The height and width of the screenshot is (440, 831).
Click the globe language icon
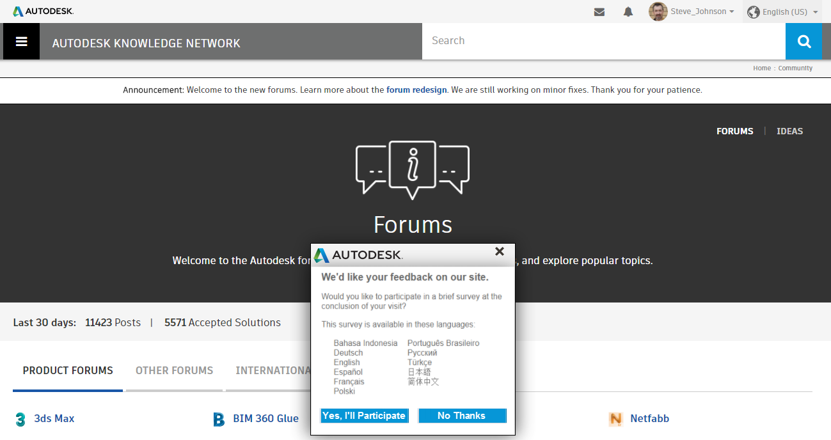pos(754,12)
